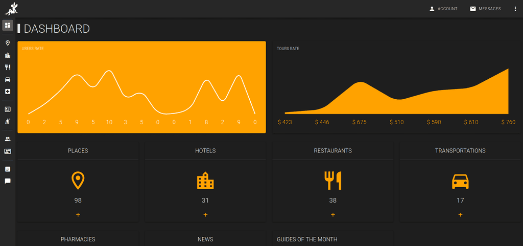Viewport: 523px width, 246px height.
Task: Add a new place with plus button
Action: [78, 215]
